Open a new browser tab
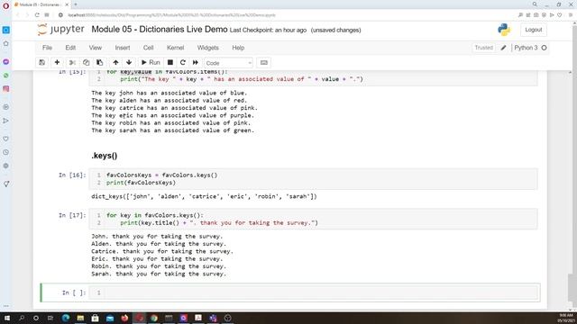 tap(76, 4)
